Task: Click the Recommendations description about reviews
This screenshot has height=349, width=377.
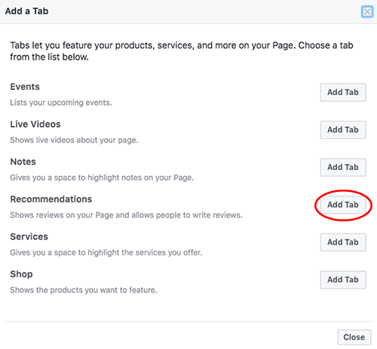Action: coord(126,215)
